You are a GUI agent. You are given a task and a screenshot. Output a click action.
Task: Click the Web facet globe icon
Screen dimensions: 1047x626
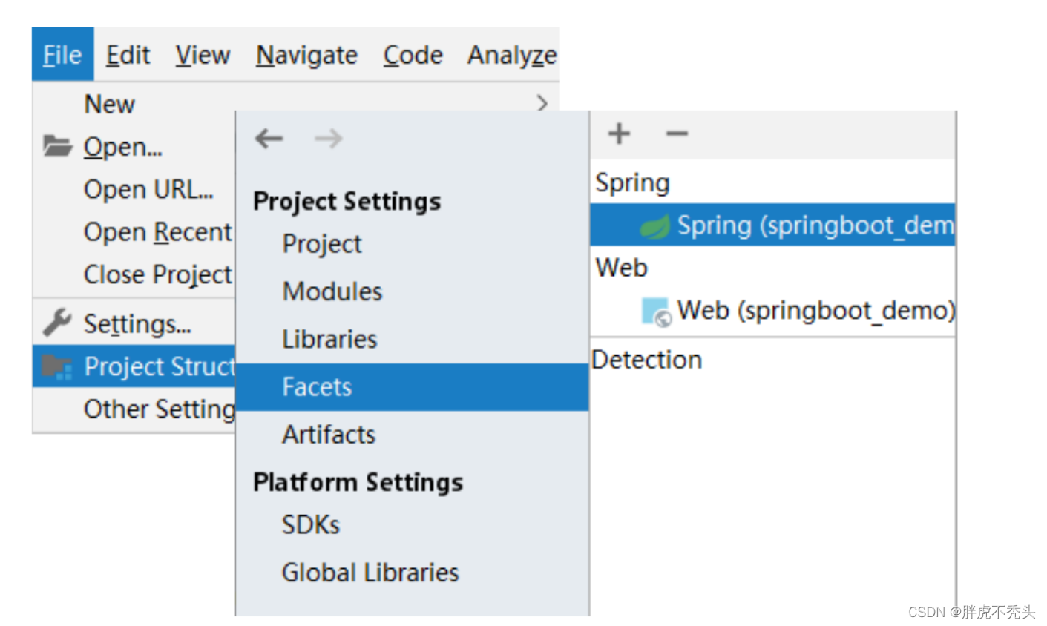tap(656, 311)
